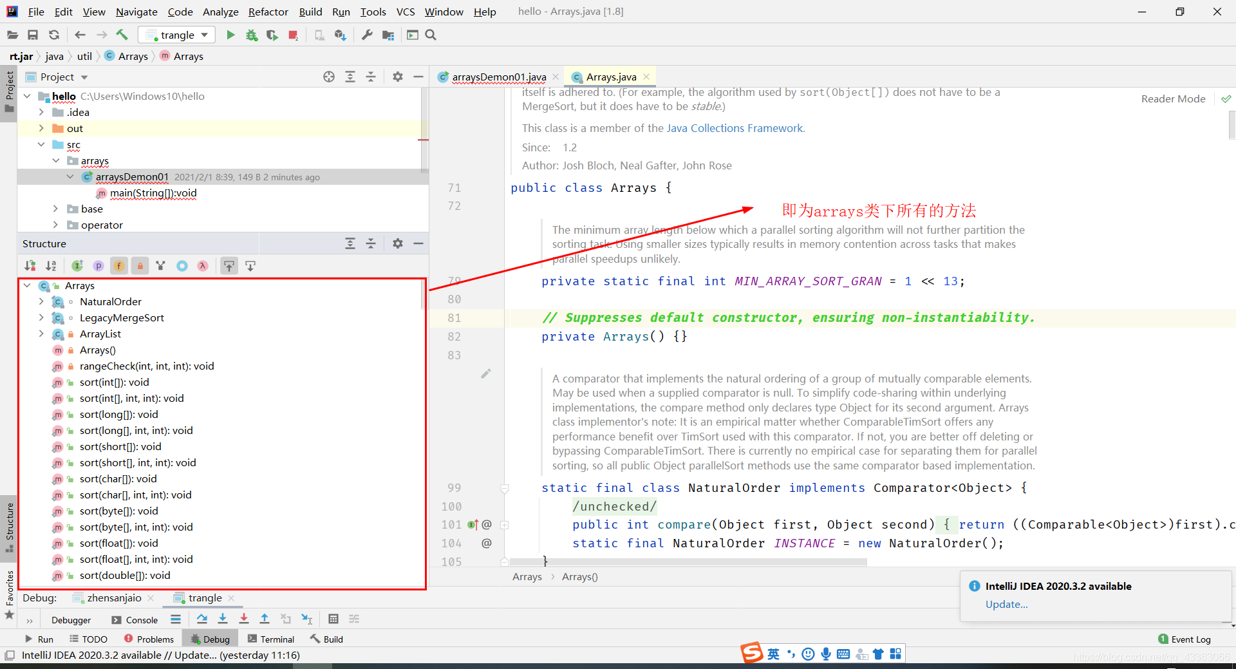Open the VCS menu
Viewport: 1236px width, 669px height.
point(405,12)
